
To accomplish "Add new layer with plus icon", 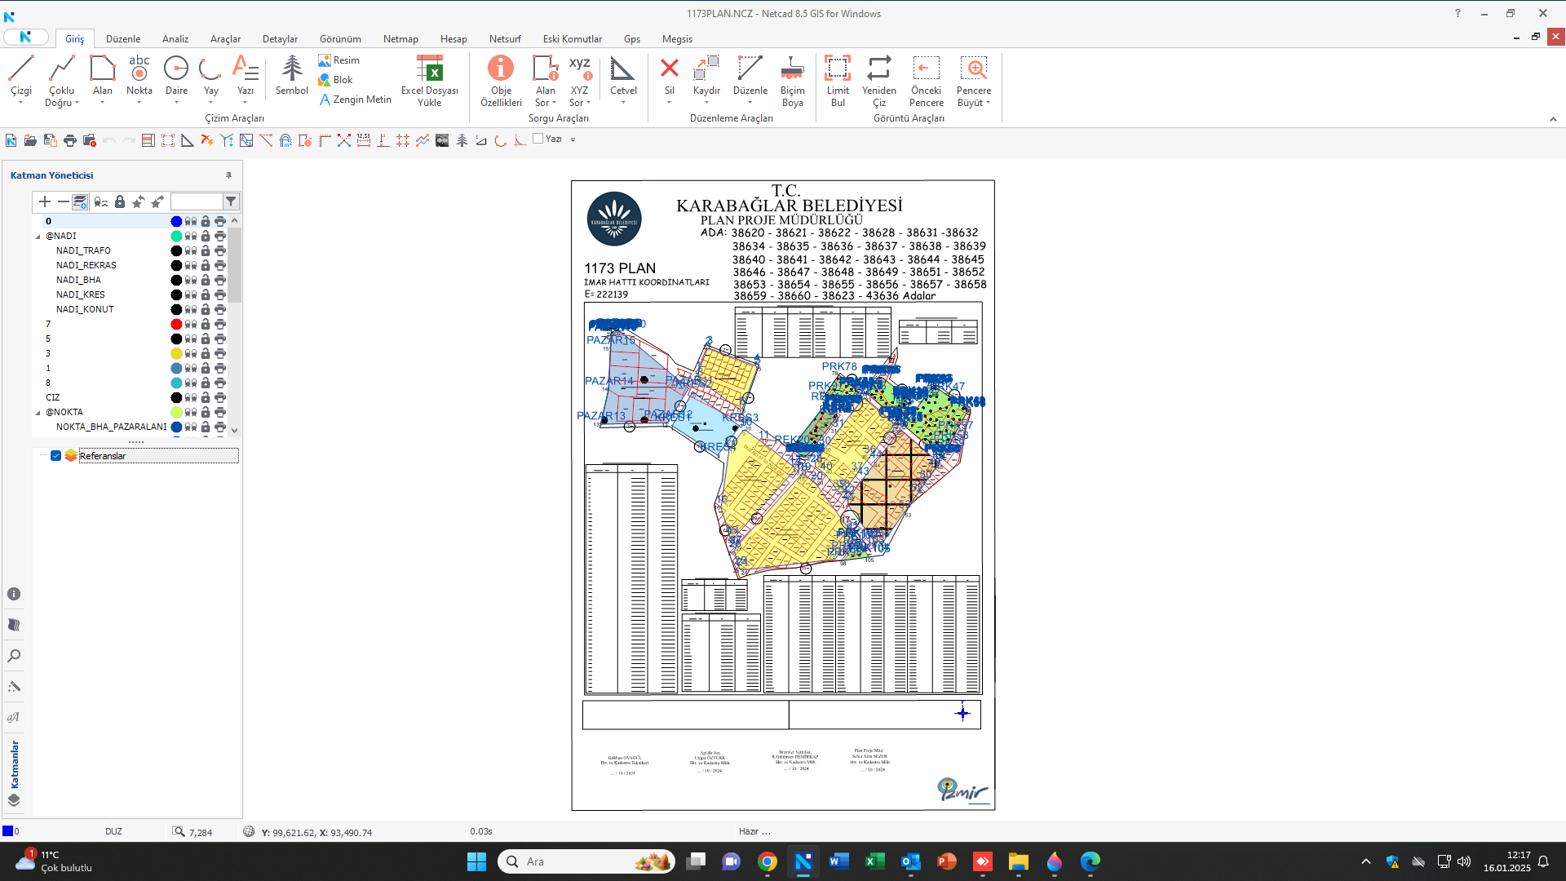I will (x=45, y=201).
